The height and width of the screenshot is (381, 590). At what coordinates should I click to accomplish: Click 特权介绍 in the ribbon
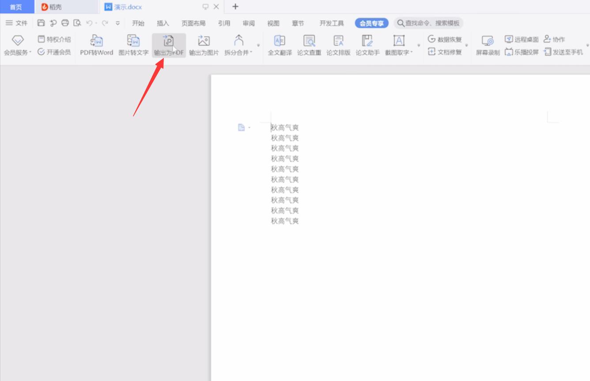54,39
